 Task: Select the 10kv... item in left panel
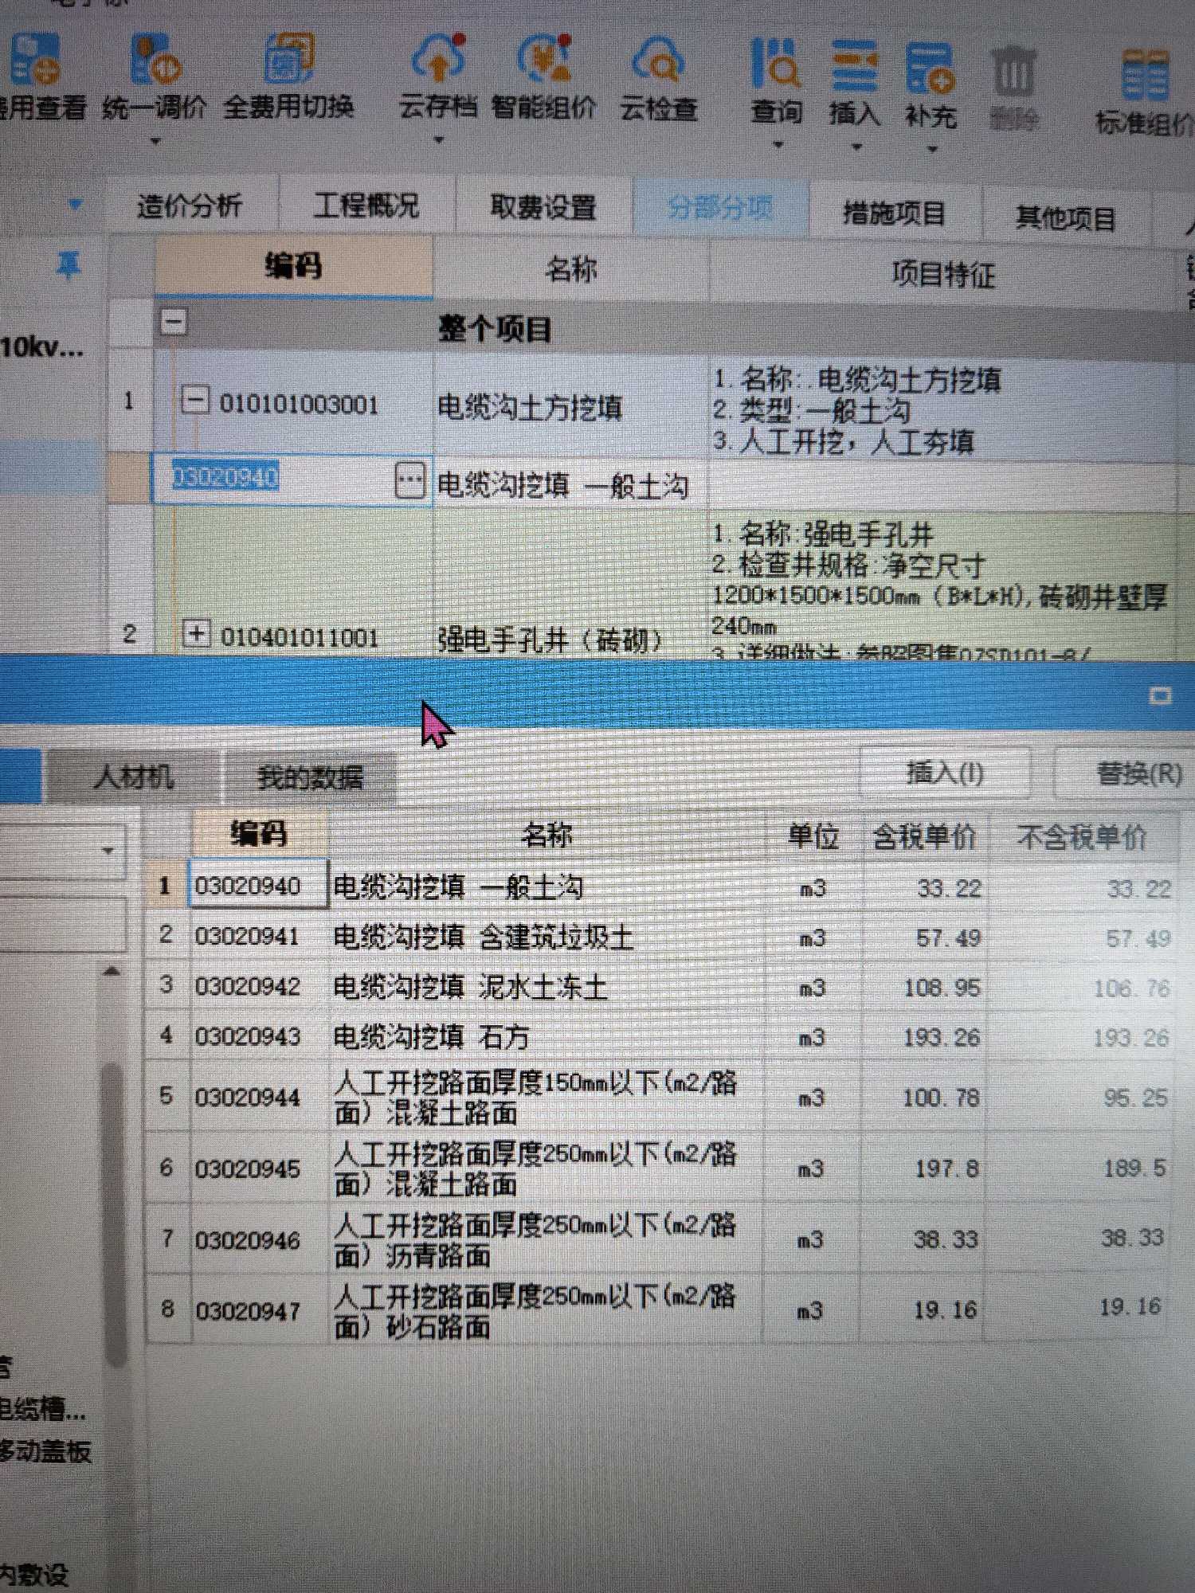pyautogui.click(x=41, y=347)
